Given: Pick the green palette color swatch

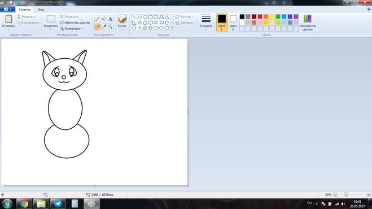Looking at the screenshot, I should 278,16.
